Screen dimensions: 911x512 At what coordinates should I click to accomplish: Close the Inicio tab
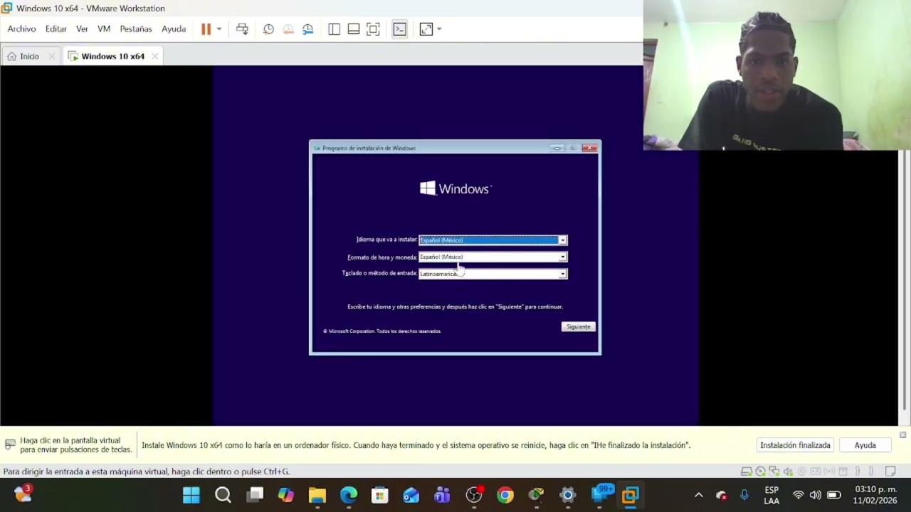(x=51, y=56)
